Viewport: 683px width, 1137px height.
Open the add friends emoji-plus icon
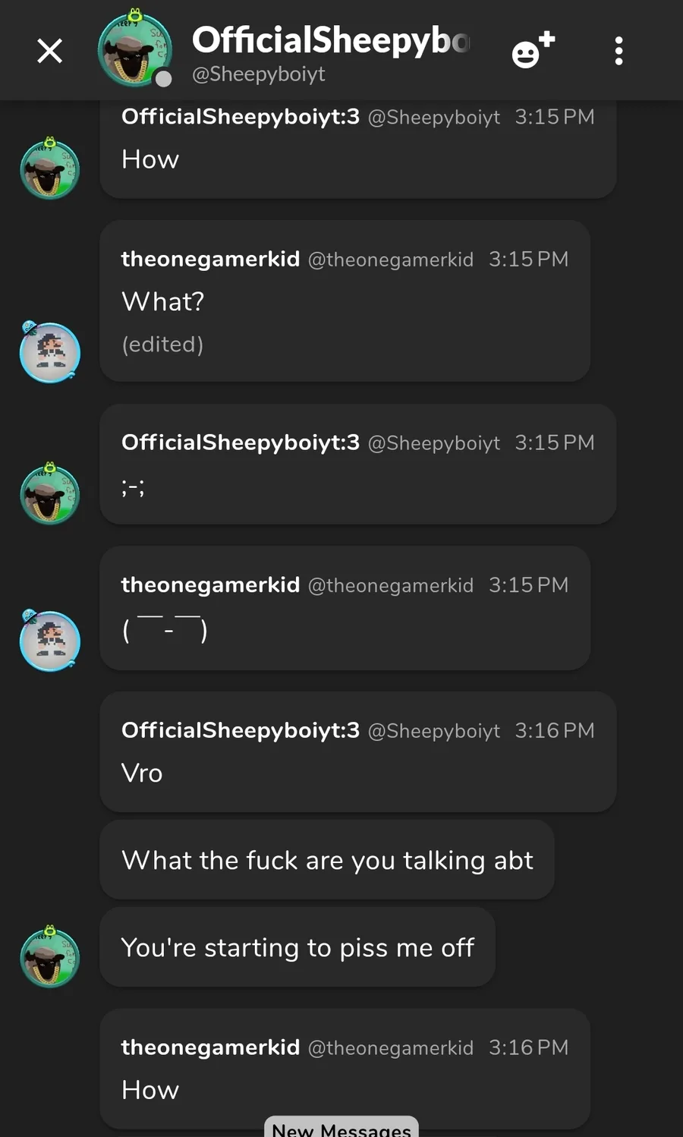[533, 50]
